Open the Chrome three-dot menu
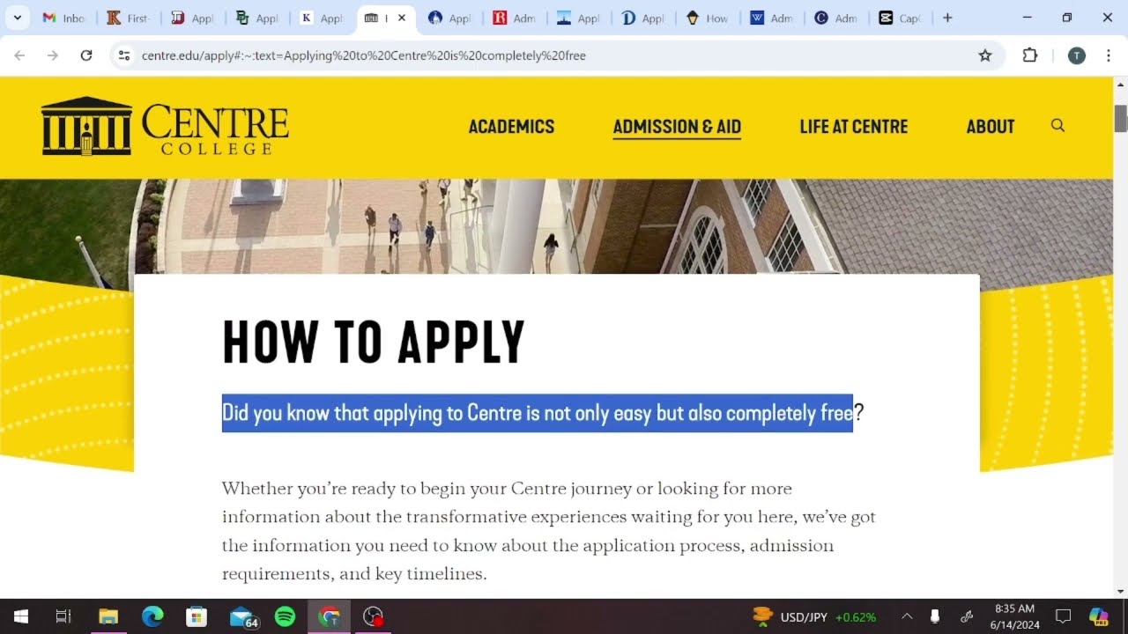Screen dimensions: 1128x634 1108,55
